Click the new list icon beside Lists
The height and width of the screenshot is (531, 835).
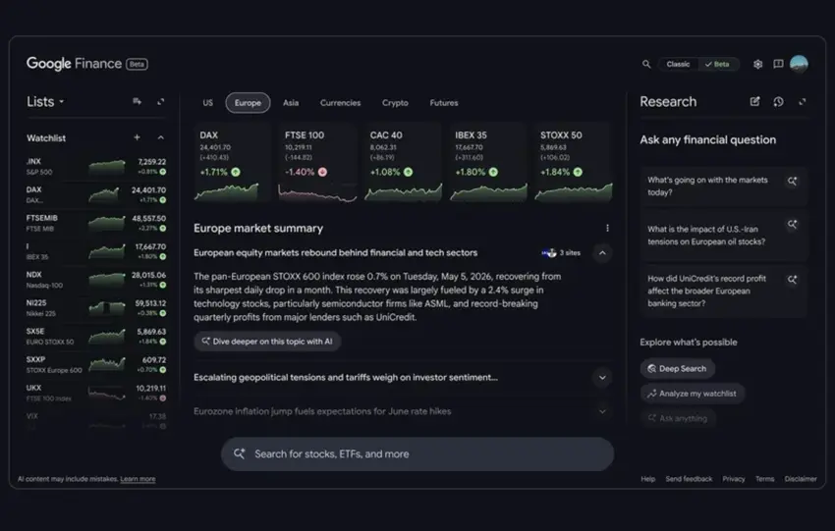coord(137,101)
